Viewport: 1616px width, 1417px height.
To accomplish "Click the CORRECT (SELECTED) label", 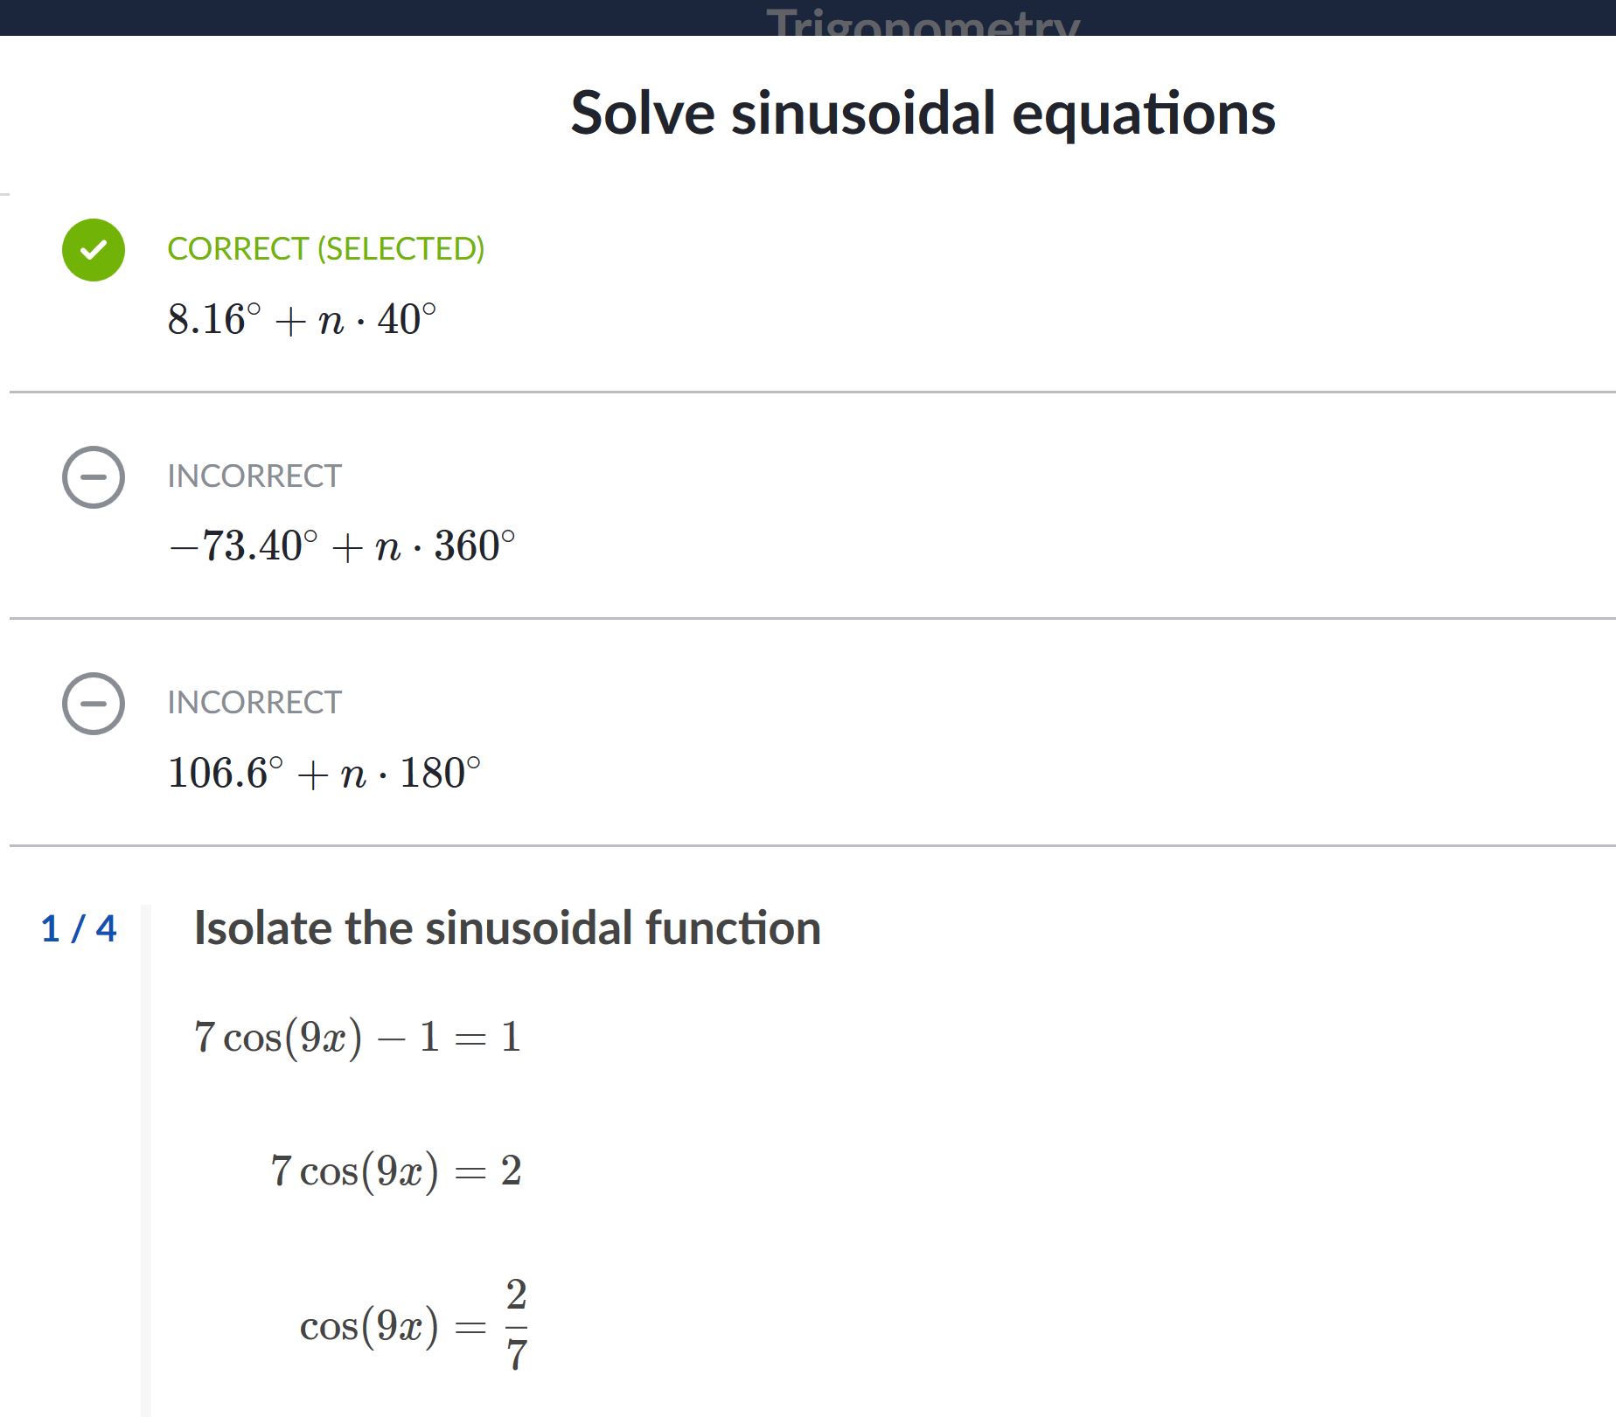I will [325, 249].
